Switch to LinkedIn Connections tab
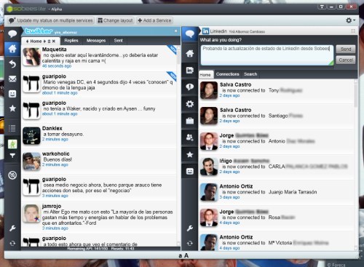Viewport: 364px width, 267px height. click(x=228, y=74)
